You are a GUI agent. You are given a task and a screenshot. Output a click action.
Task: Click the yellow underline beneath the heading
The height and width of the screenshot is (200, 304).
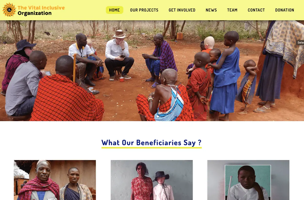[151, 148]
